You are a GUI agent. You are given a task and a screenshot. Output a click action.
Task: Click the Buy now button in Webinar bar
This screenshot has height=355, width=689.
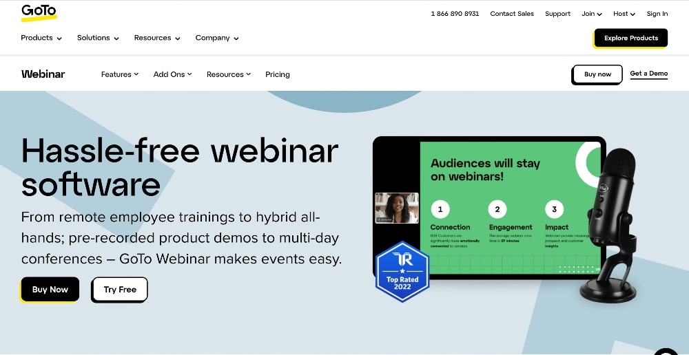[x=597, y=74]
